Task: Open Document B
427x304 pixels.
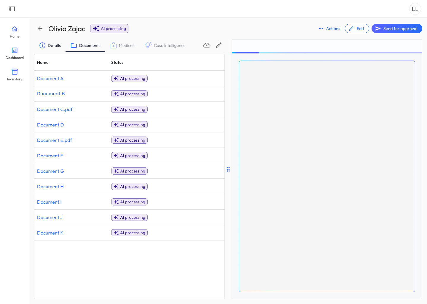Action: coord(51,94)
